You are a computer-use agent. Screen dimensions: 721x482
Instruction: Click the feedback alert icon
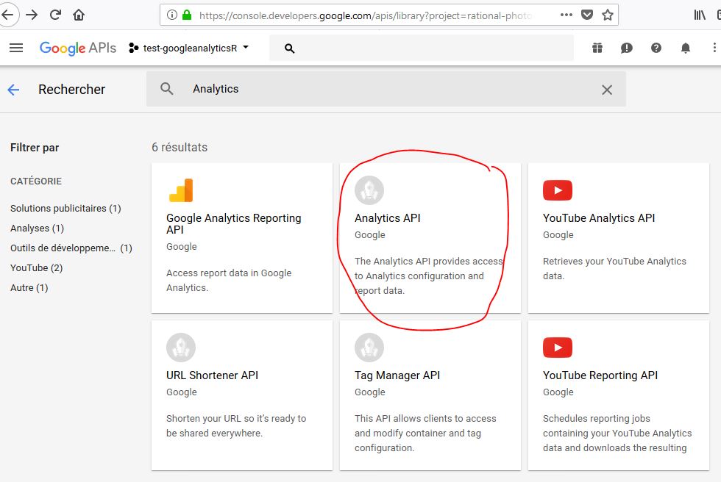point(627,48)
